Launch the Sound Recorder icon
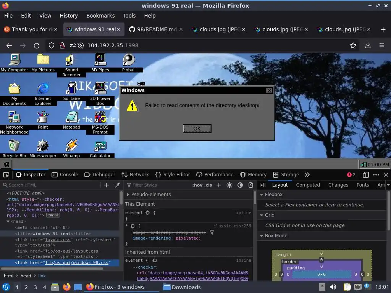The width and height of the screenshot is (391, 293). (71, 65)
